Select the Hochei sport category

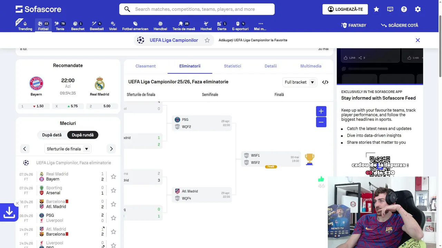click(x=206, y=26)
